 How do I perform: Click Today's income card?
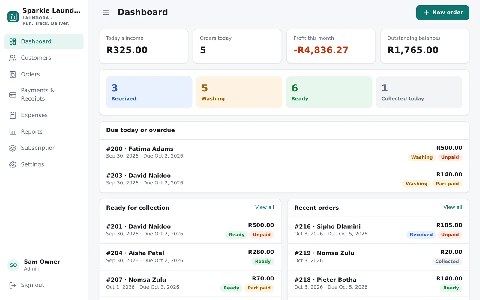coord(143,46)
